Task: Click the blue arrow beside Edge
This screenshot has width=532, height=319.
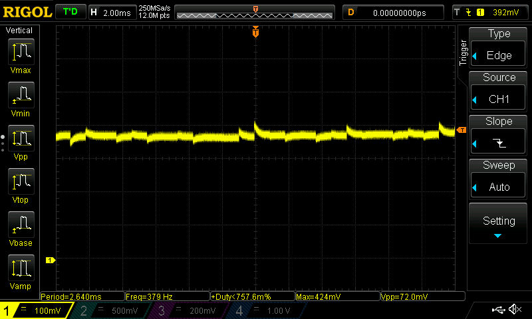Action: point(475,56)
